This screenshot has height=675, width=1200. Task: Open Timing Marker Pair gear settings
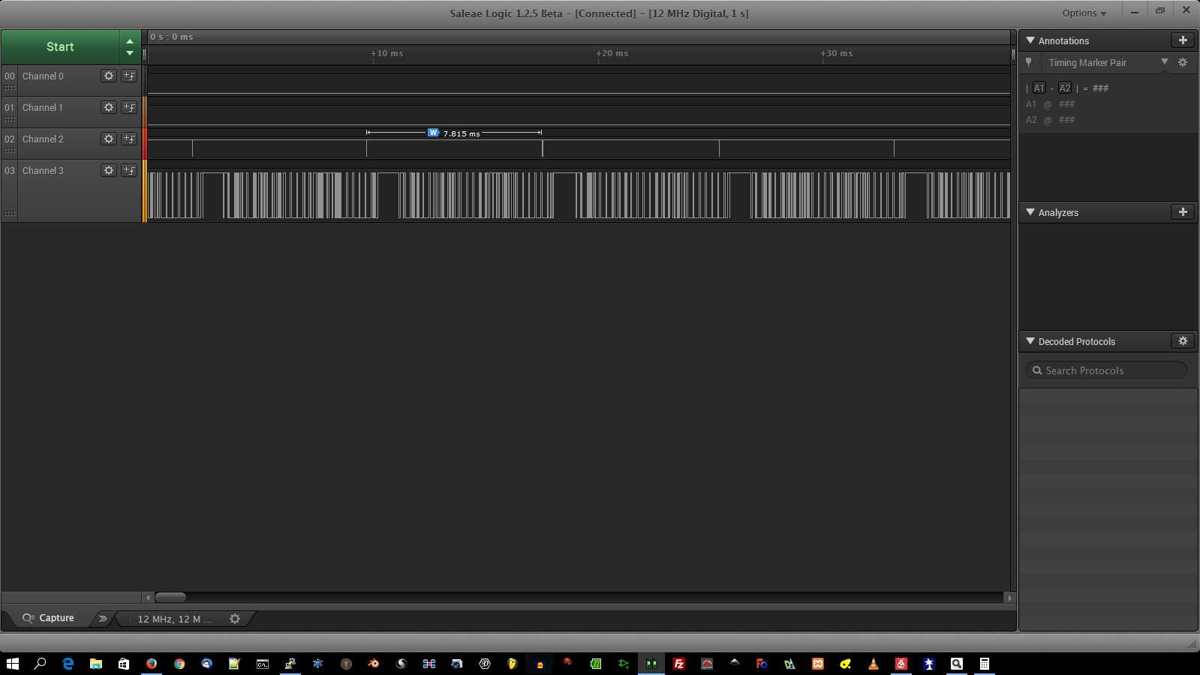click(x=1183, y=62)
